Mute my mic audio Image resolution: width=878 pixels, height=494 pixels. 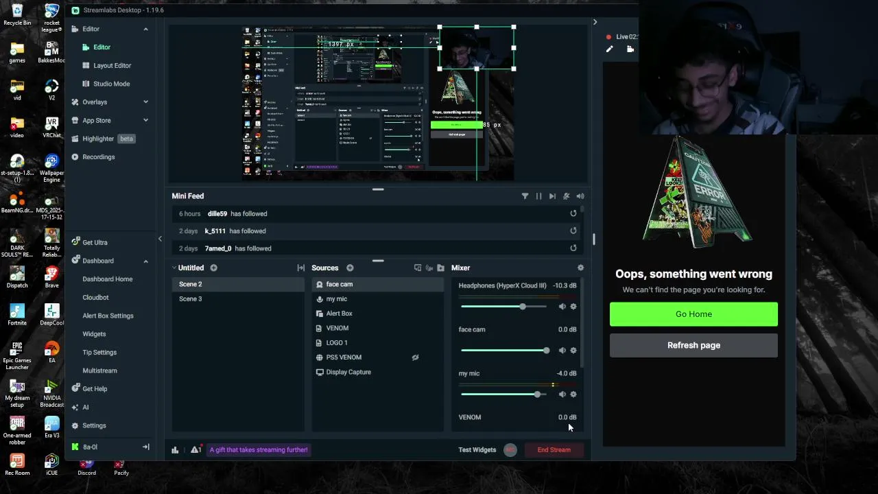tap(562, 395)
